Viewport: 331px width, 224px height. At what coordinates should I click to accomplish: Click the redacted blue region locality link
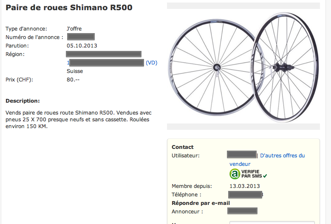point(106,63)
